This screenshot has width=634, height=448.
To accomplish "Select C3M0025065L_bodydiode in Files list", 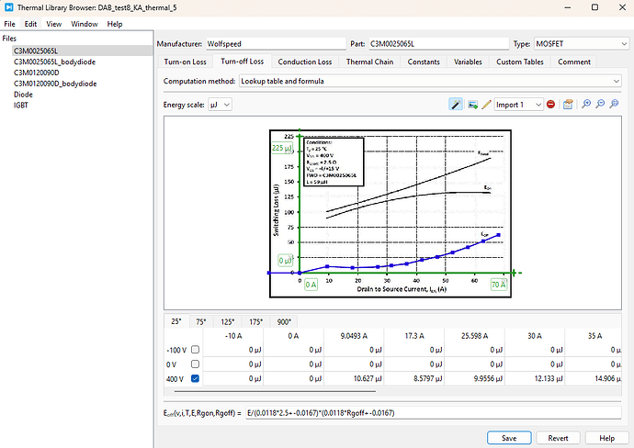I will [x=54, y=62].
